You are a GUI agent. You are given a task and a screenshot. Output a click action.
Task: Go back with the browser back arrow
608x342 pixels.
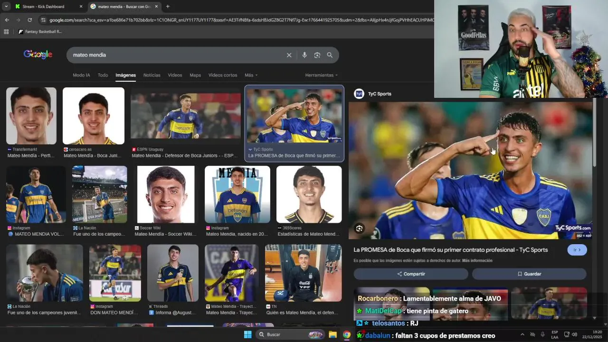tap(7, 20)
